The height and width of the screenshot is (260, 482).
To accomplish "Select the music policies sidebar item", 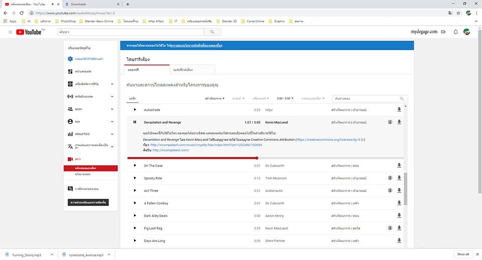I will 83,174.
